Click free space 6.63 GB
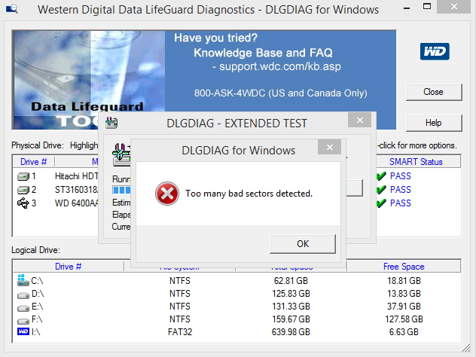This screenshot has width=476, height=357. tap(404, 332)
